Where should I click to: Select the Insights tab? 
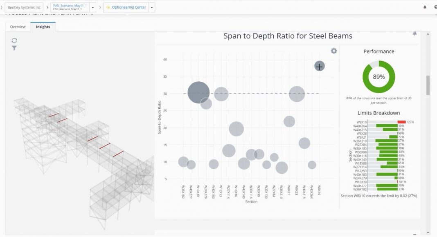click(x=43, y=27)
